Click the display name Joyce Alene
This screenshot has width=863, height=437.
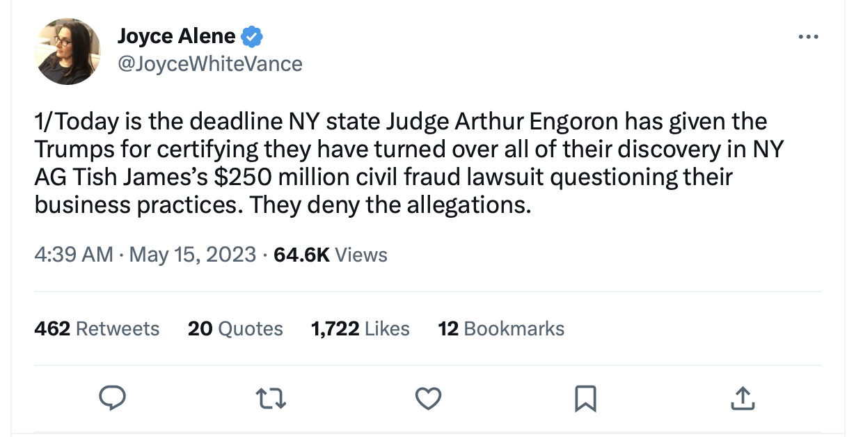coord(176,35)
